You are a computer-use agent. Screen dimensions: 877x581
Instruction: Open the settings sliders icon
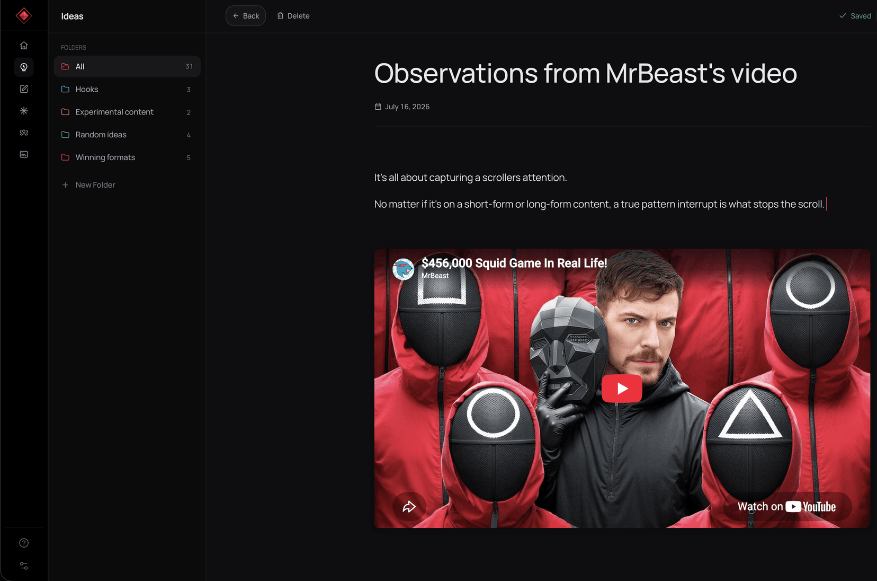pyautogui.click(x=24, y=566)
